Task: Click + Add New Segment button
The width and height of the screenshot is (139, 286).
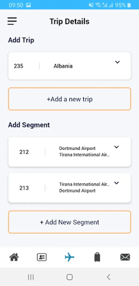Action: [x=69, y=222]
